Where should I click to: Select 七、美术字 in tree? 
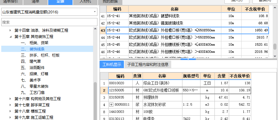click(31, 80)
